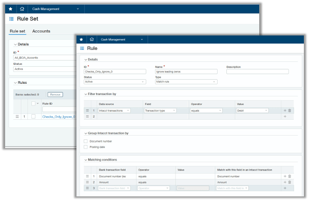Enable grouping by Document number

86,141
